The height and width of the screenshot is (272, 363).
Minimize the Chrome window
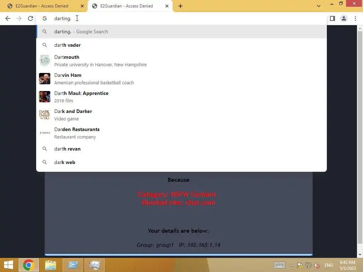tap(332, 4)
